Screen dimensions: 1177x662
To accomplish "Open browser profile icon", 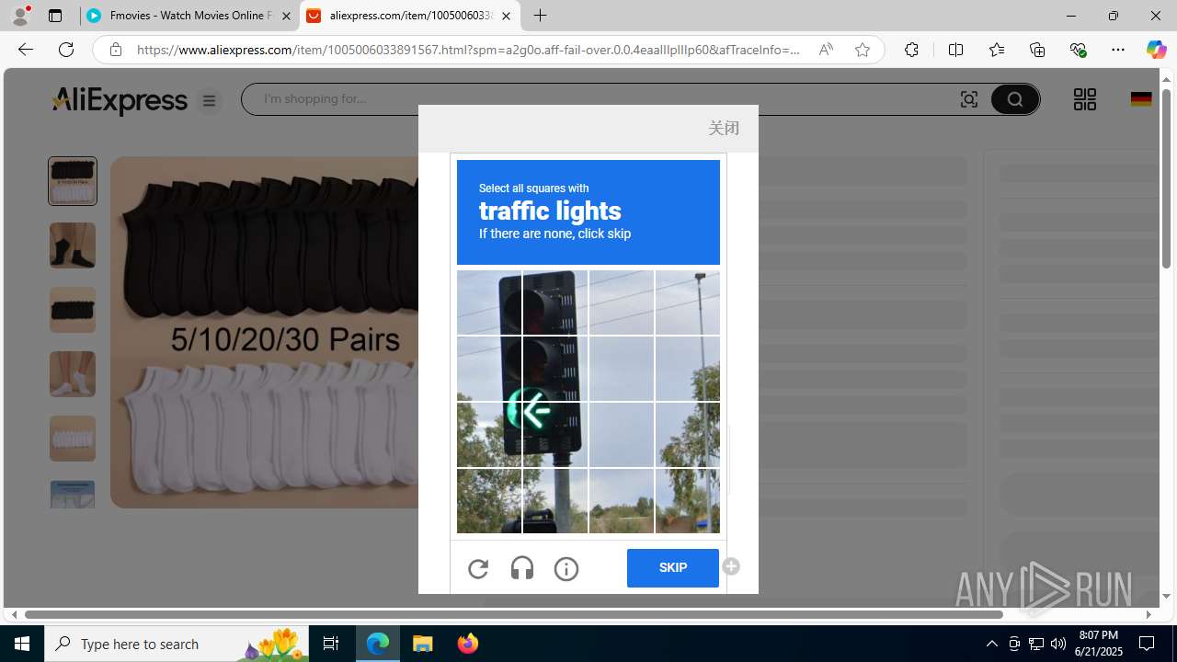I will pyautogui.click(x=20, y=16).
